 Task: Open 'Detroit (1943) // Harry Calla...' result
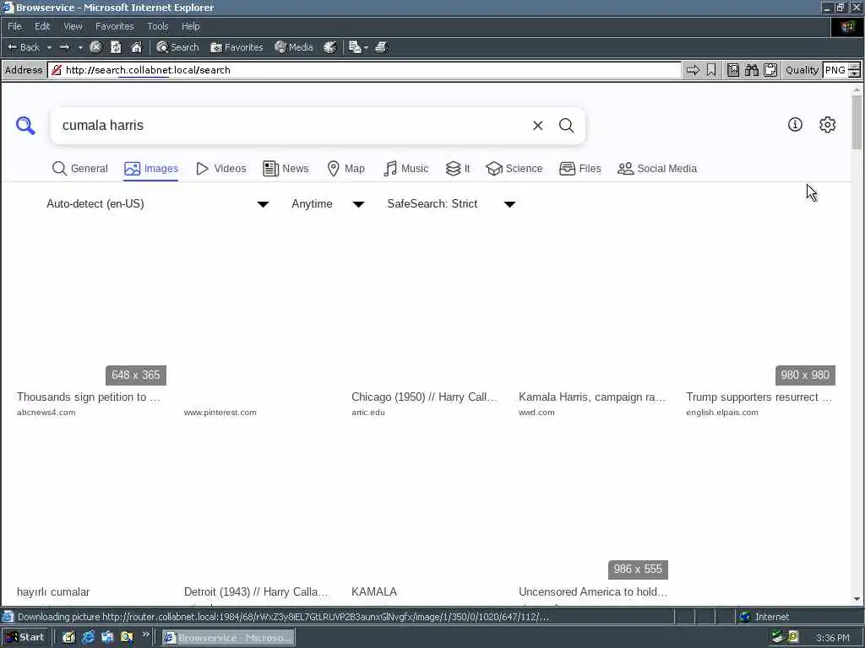tap(256, 591)
